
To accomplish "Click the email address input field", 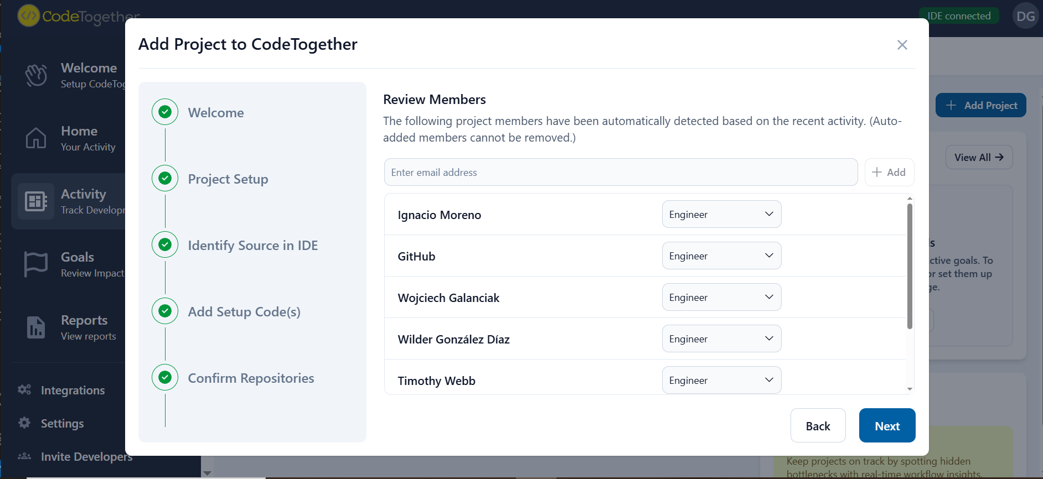I will (620, 172).
